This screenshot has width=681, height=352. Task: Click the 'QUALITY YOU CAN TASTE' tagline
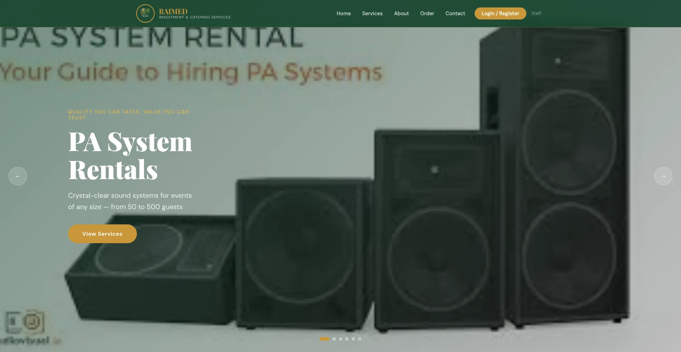point(128,114)
